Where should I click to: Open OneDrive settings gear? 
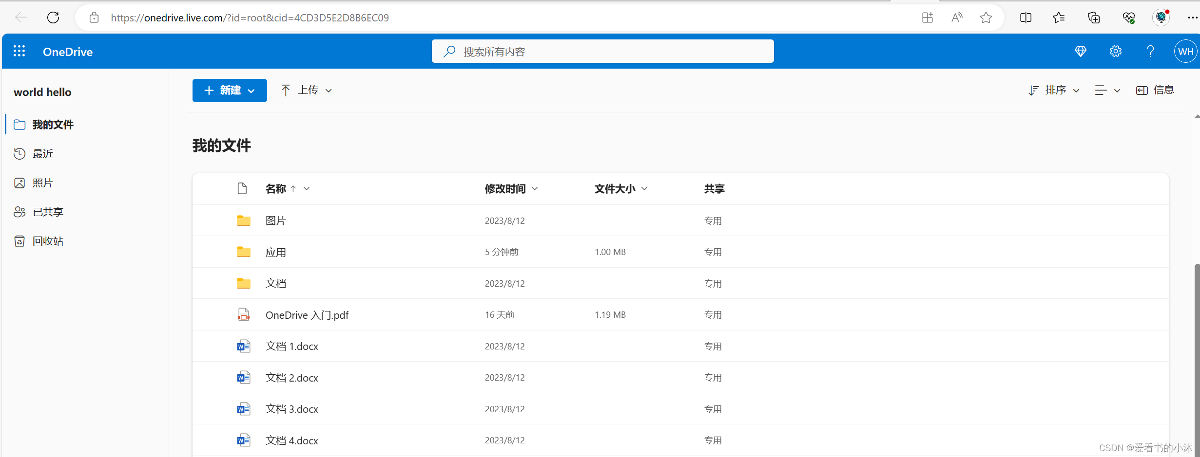1116,51
